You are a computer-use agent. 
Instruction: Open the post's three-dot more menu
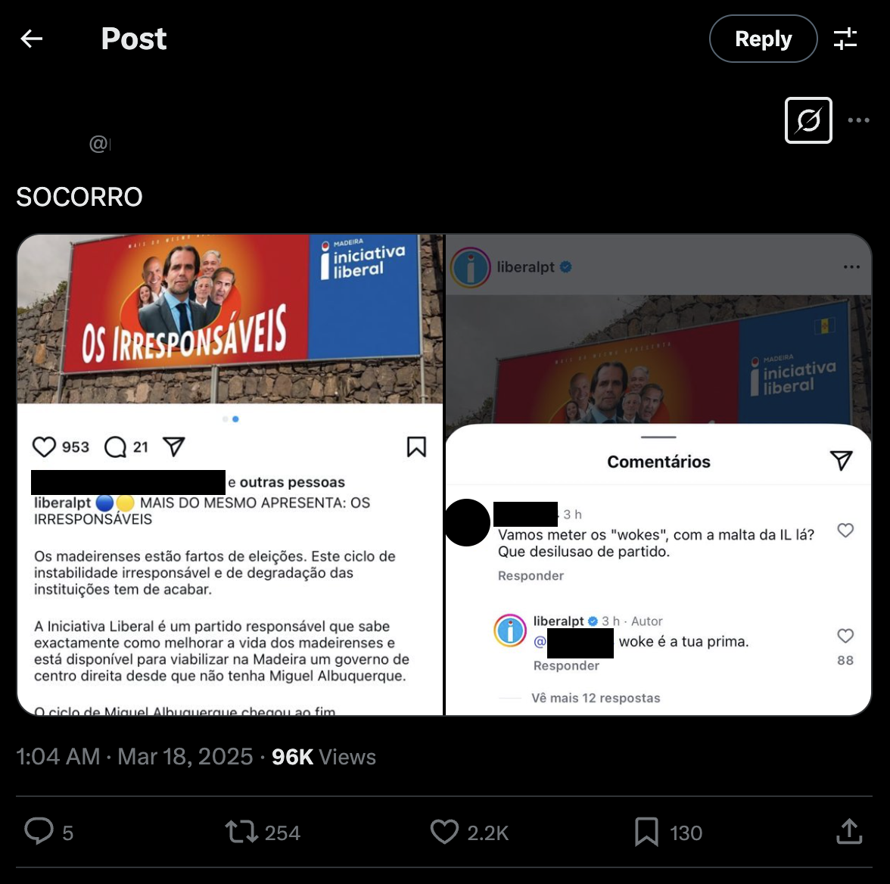tap(858, 120)
